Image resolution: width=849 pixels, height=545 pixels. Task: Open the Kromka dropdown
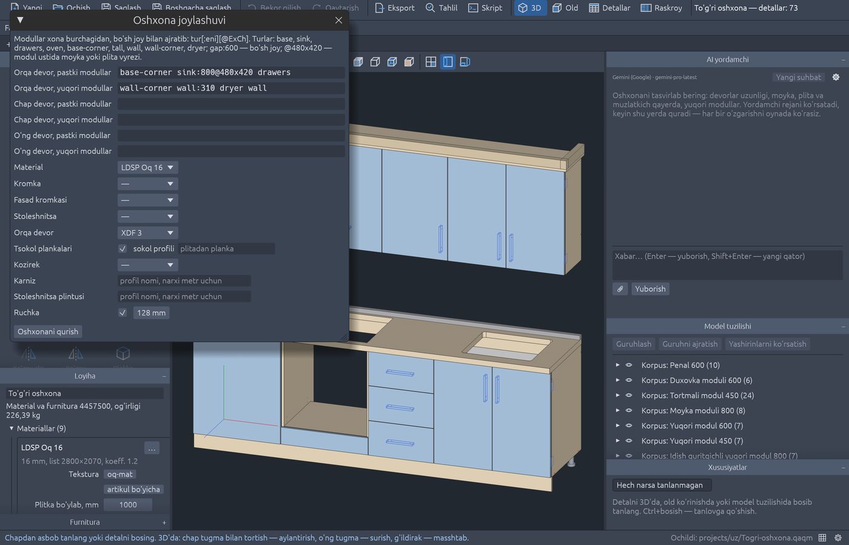[147, 183]
